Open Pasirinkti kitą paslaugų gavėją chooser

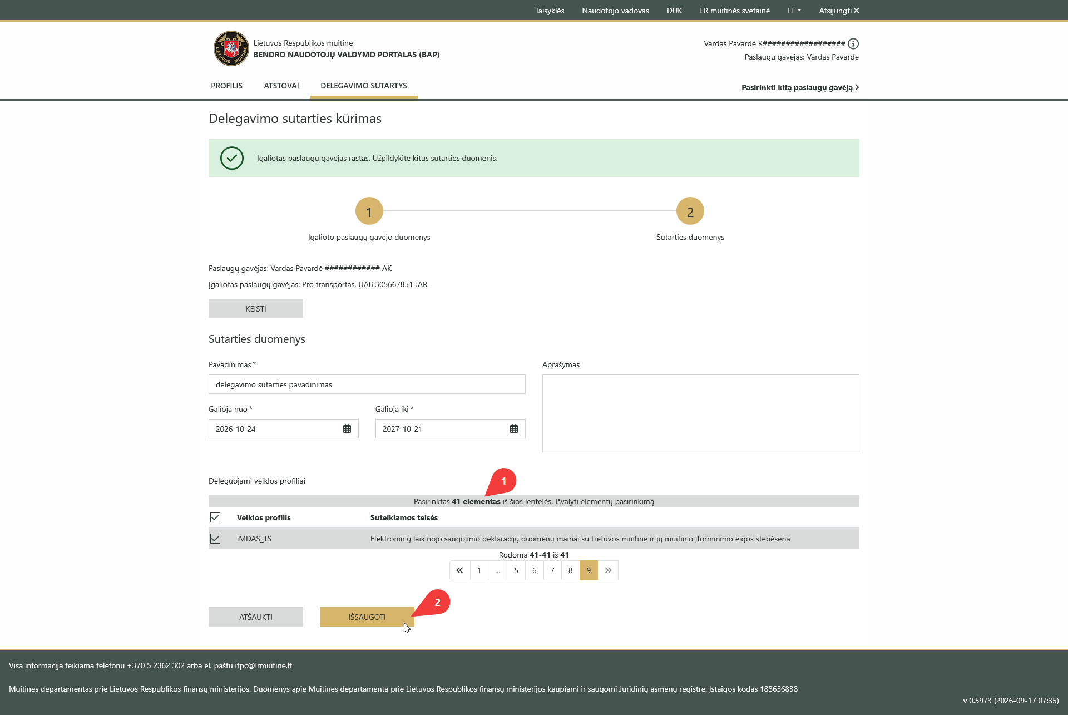(x=800, y=87)
